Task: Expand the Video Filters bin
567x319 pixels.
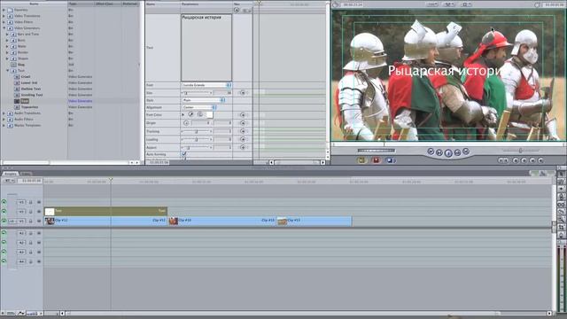Action: [x=4, y=22]
